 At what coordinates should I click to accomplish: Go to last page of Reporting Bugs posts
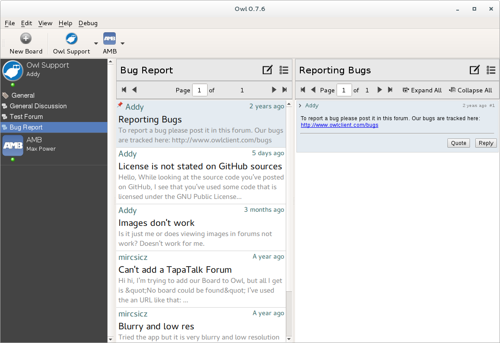pyautogui.click(x=390, y=90)
